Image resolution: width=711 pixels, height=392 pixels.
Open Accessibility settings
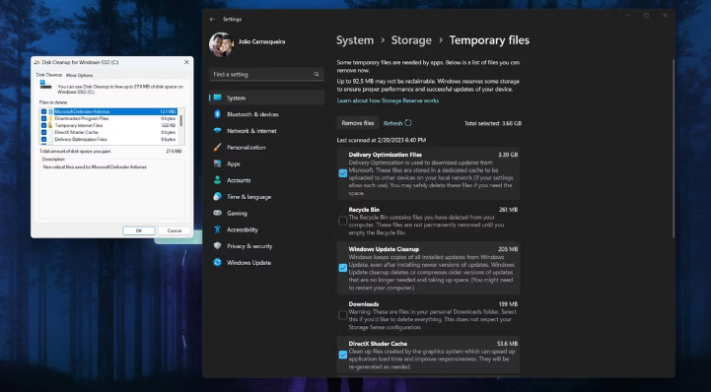tap(243, 229)
